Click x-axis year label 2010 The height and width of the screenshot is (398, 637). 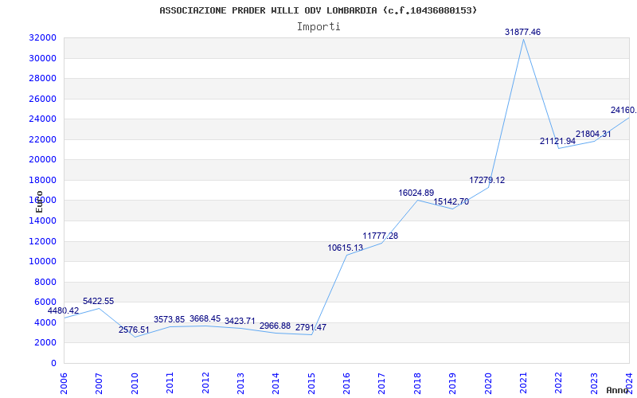click(x=135, y=383)
